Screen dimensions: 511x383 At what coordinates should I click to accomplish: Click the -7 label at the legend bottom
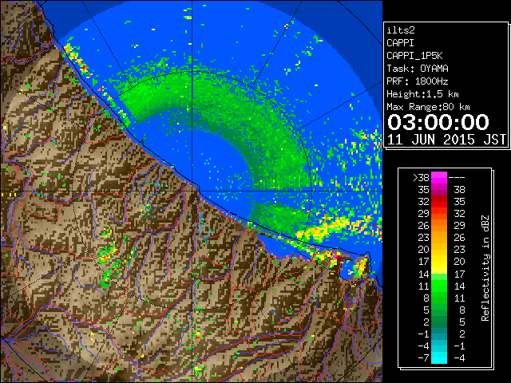click(x=423, y=358)
